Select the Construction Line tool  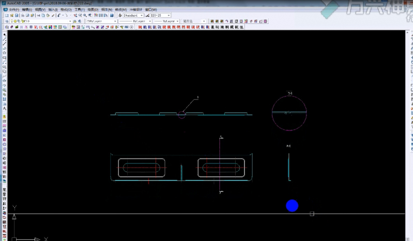[x=5, y=44]
